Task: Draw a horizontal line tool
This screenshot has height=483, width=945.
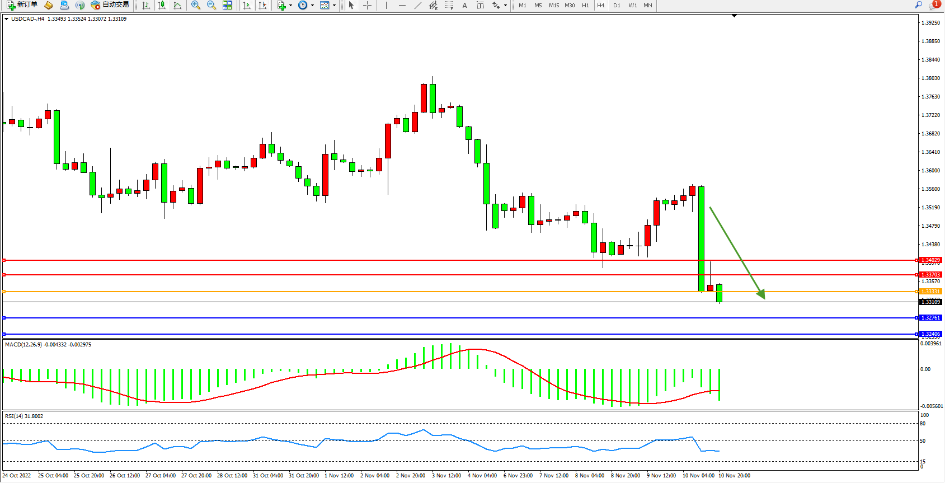Action: (x=402, y=5)
